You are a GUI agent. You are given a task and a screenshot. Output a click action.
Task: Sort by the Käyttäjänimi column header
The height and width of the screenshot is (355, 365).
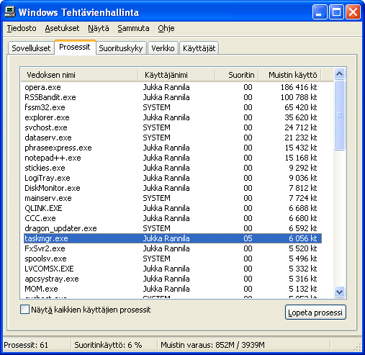176,75
